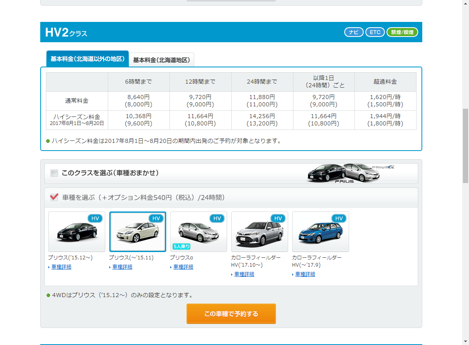Click the 24時間まで column header
469x345 pixels.
tap(262, 82)
